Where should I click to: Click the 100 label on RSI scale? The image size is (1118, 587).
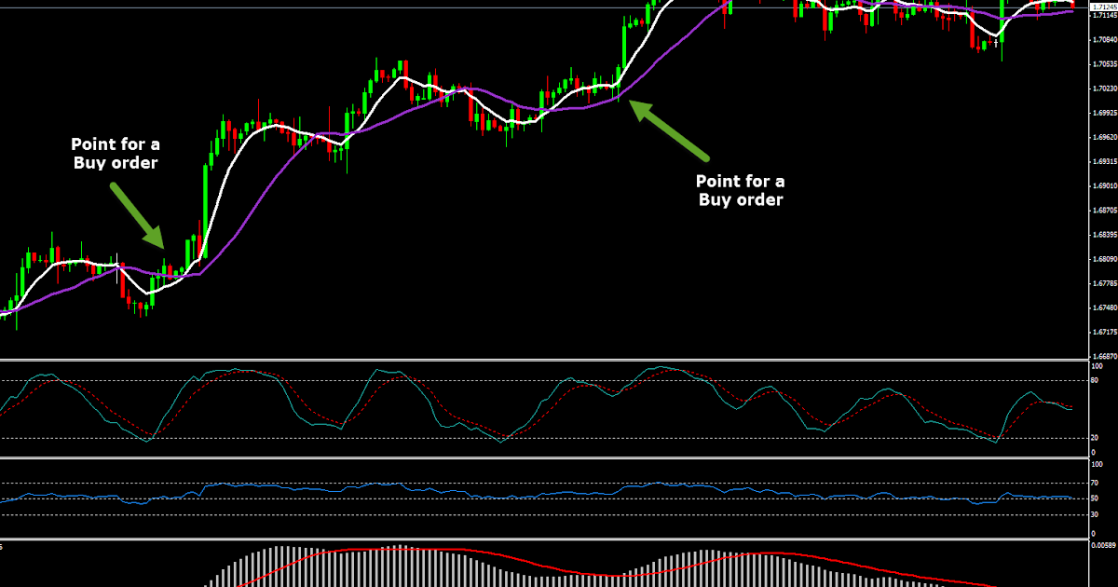click(x=1098, y=463)
